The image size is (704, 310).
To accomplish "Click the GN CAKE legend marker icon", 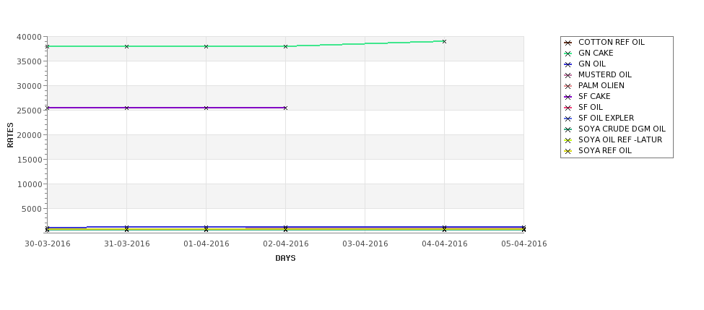I will coord(568,53).
